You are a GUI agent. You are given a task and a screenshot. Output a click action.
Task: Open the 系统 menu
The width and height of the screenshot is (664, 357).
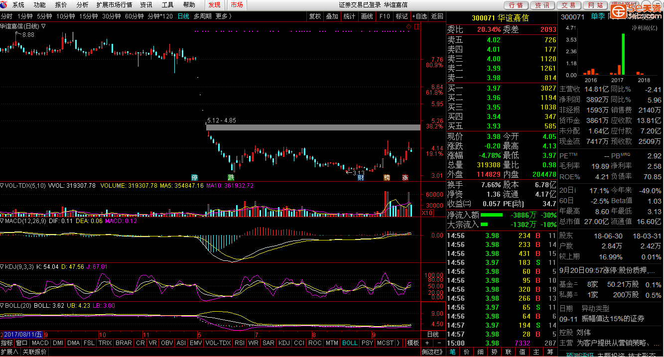click(18, 4)
